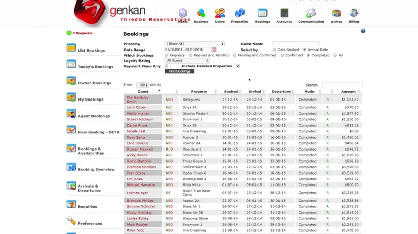This screenshot has height=234, width=418.
Task: Open the Agent Bookings menu item
Action: pos(94,116)
